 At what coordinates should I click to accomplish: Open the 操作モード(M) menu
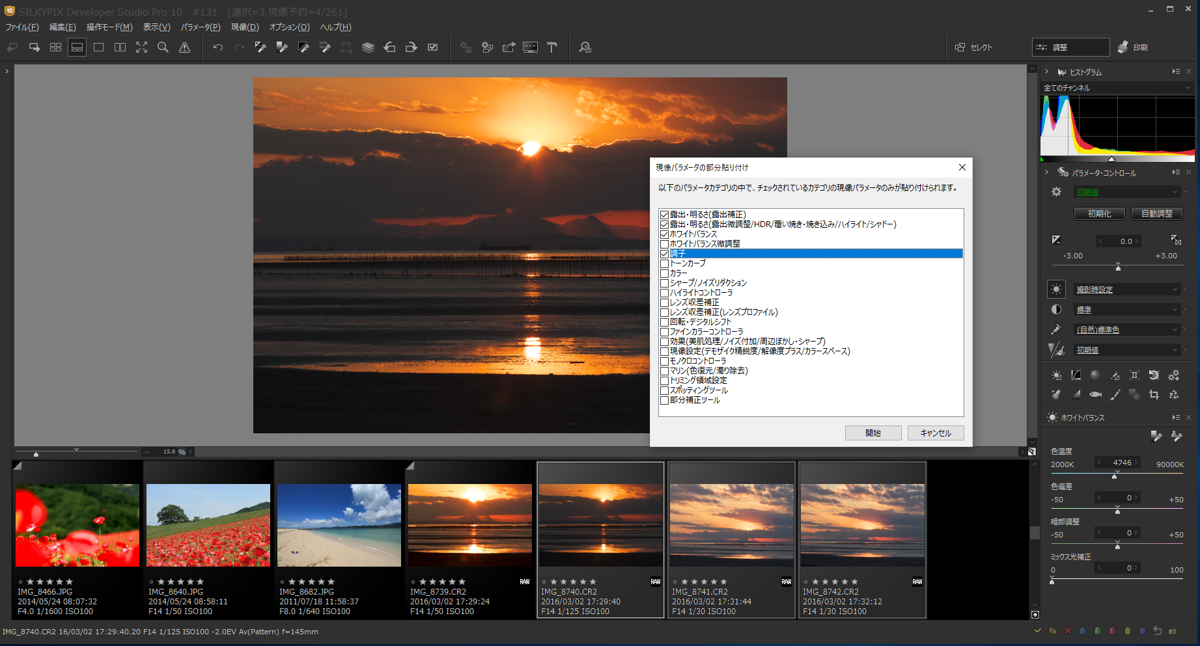pos(109,27)
